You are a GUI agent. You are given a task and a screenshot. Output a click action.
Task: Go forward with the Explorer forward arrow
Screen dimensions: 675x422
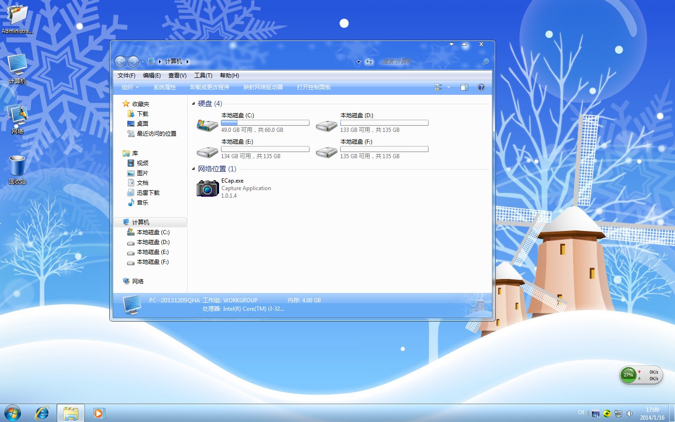click(133, 61)
